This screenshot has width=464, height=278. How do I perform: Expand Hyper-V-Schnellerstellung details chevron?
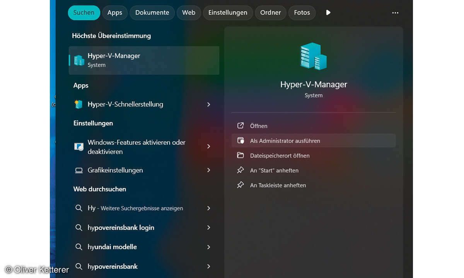(x=209, y=105)
